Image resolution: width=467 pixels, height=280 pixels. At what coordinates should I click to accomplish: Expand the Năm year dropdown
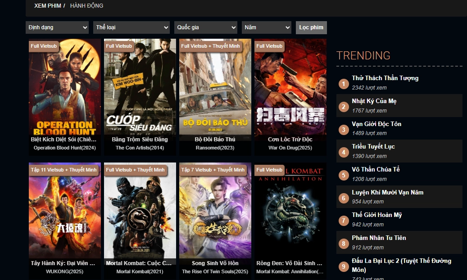tap(267, 27)
